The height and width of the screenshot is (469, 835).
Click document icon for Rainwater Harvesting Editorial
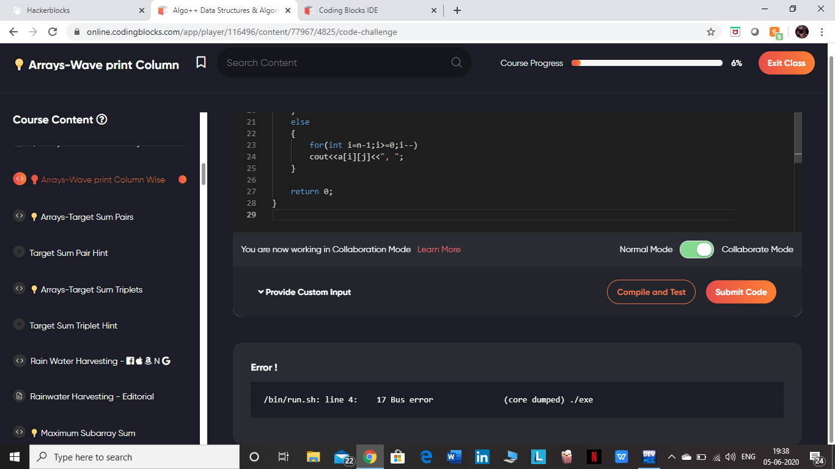click(x=19, y=396)
